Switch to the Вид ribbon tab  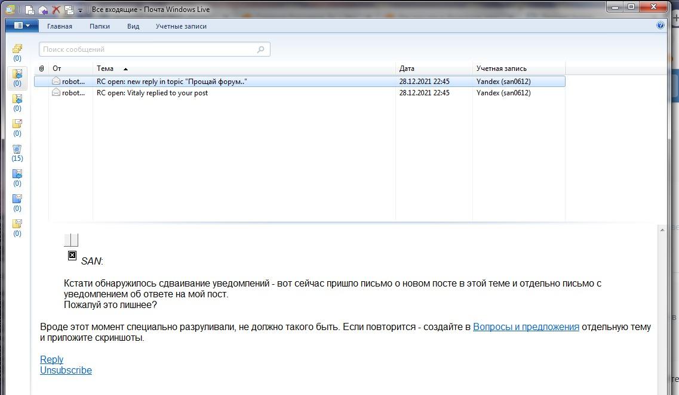[x=133, y=26]
